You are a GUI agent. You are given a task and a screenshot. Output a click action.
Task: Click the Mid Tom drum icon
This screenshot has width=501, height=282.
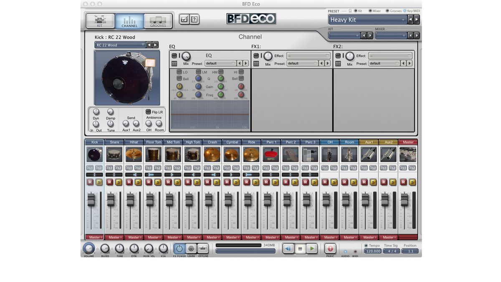pyautogui.click(x=173, y=155)
